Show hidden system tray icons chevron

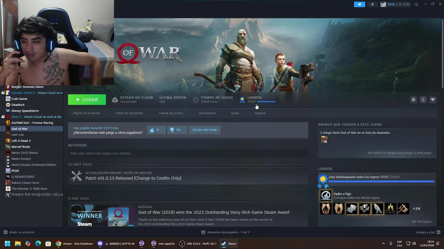pyautogui.click(x=383, y=243)
